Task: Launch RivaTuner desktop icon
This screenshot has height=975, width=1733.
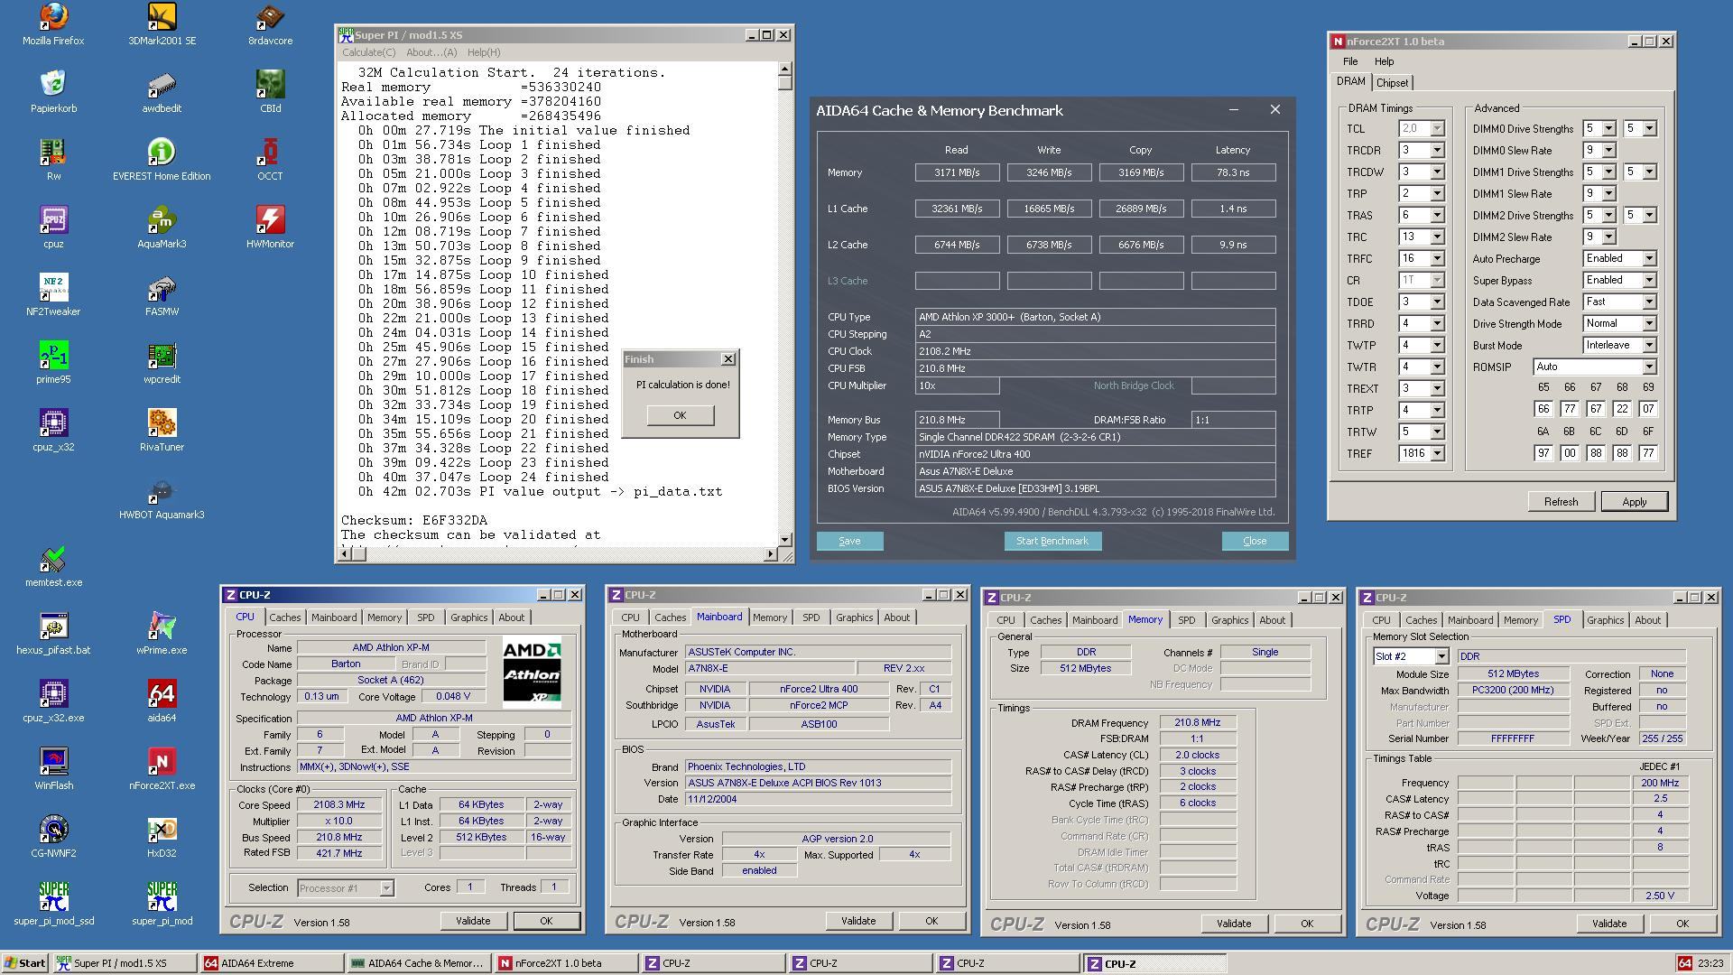Action: pos(162,431)
